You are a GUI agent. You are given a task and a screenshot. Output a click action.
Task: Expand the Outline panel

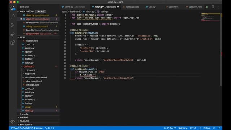(38, 117)
